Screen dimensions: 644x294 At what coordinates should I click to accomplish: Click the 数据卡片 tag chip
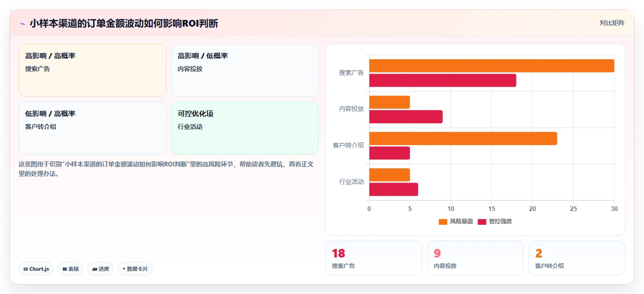pos(135,269)
